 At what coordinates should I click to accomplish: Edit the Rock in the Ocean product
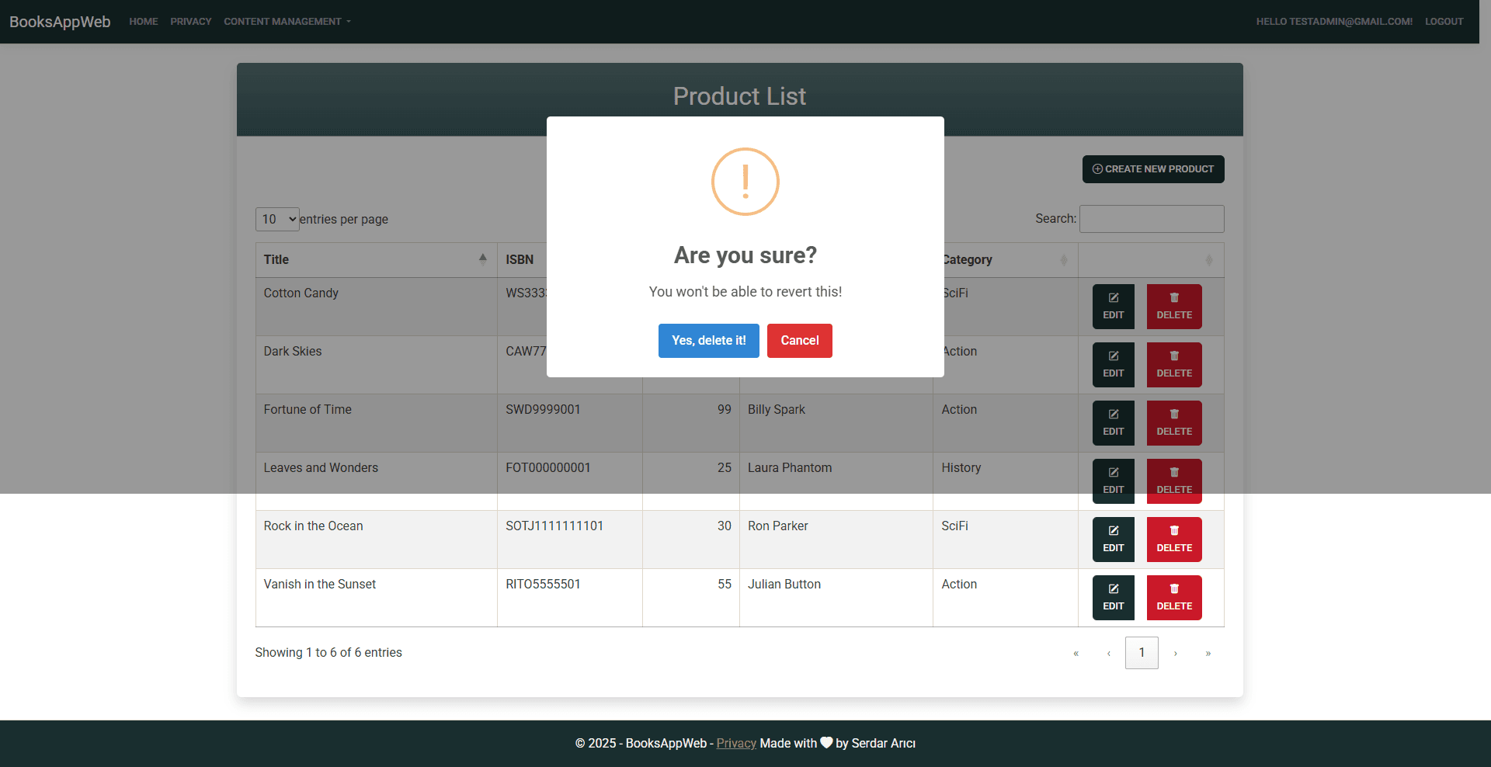1113,540
